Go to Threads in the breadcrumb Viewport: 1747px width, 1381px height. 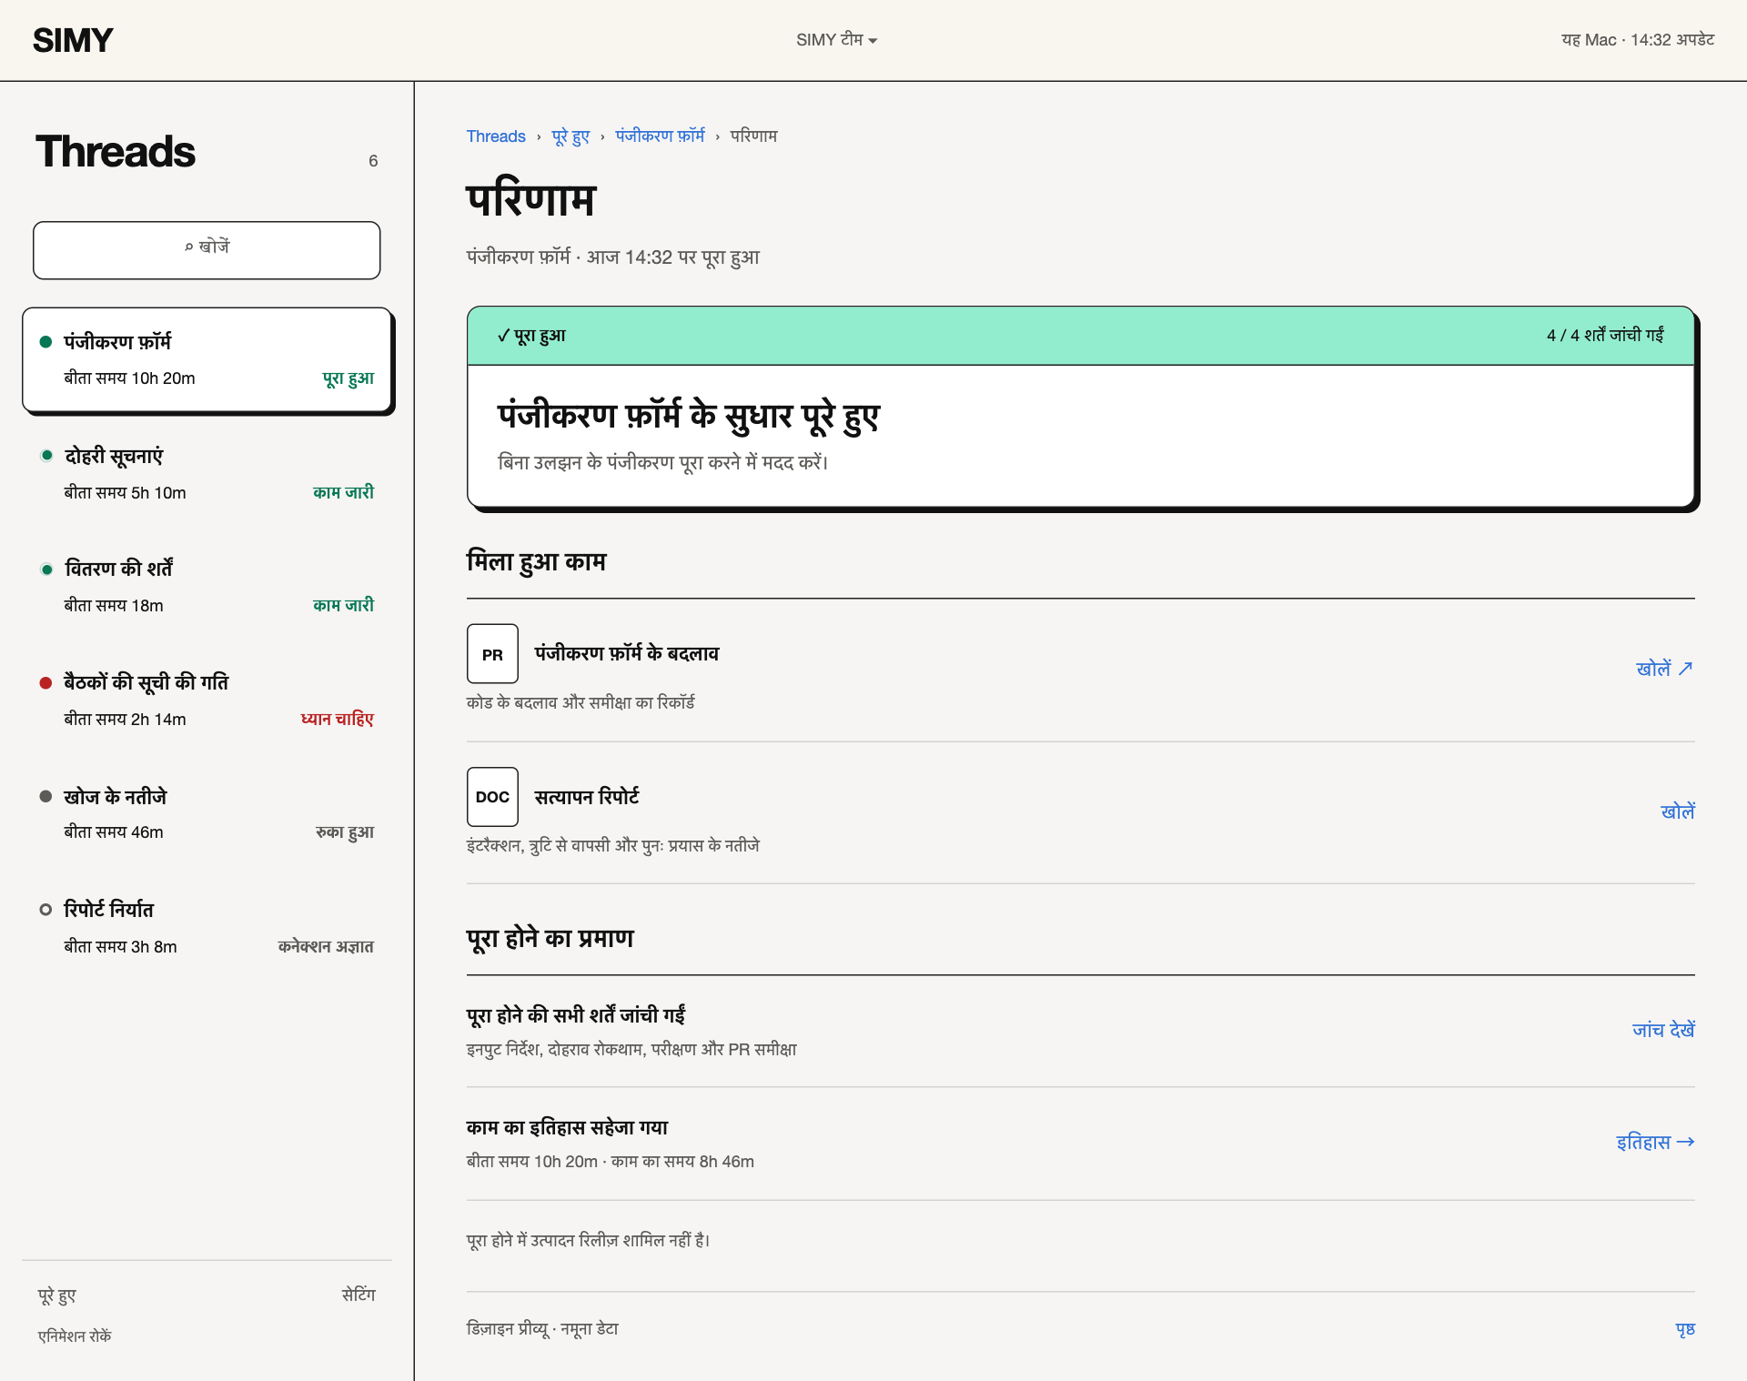point(496,136)
